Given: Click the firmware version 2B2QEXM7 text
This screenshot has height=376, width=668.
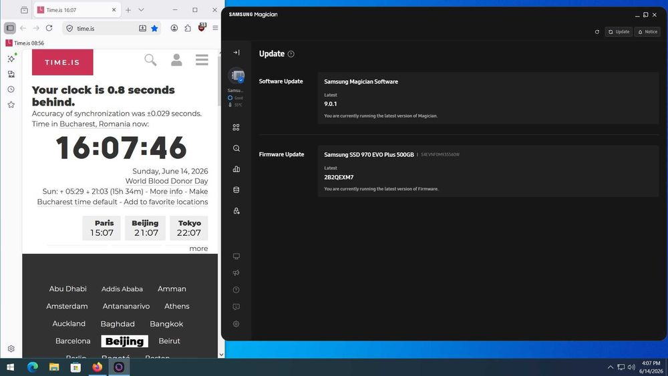Looking at the screenshot, I should [339, 177].
